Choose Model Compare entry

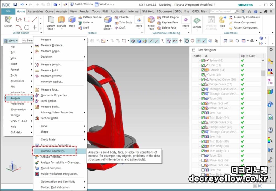pos(60,168)
